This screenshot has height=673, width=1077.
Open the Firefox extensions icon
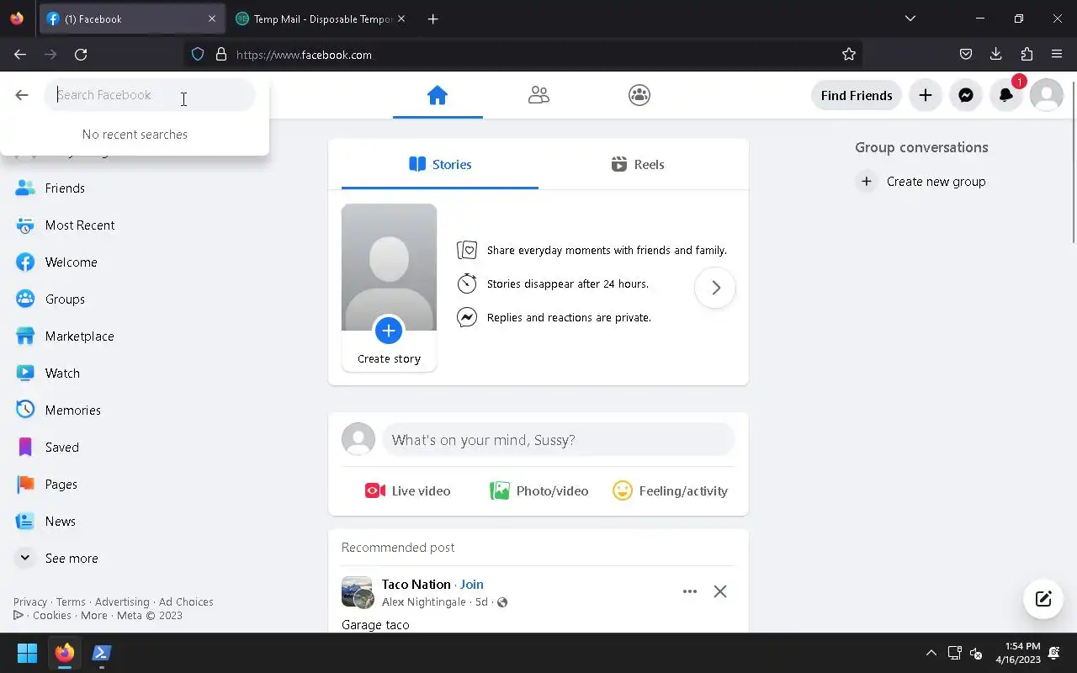click(x=1027, y=55)
